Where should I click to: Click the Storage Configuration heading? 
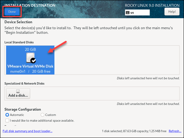[x=23, y=110]
